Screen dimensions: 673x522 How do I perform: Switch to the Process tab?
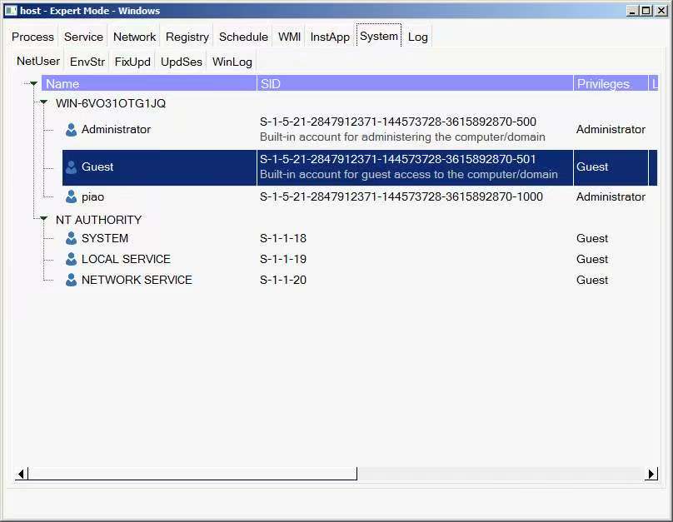pos(33,37)
